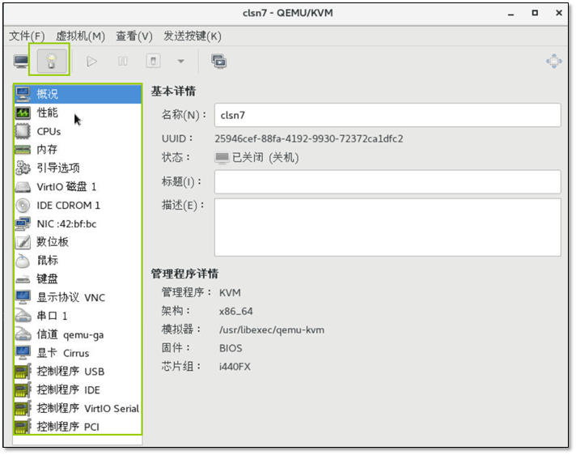Click the KVM hypervisor value
The height and width of the screenshot is (455, 576).
pyautogui.click(x=230, y=292)
